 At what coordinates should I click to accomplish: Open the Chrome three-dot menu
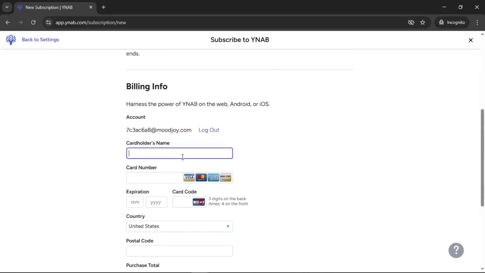coord(477,22)
